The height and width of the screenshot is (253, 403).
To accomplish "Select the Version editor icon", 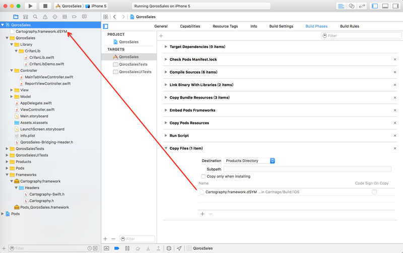I will pyautogui.click(x=362, y=6).
